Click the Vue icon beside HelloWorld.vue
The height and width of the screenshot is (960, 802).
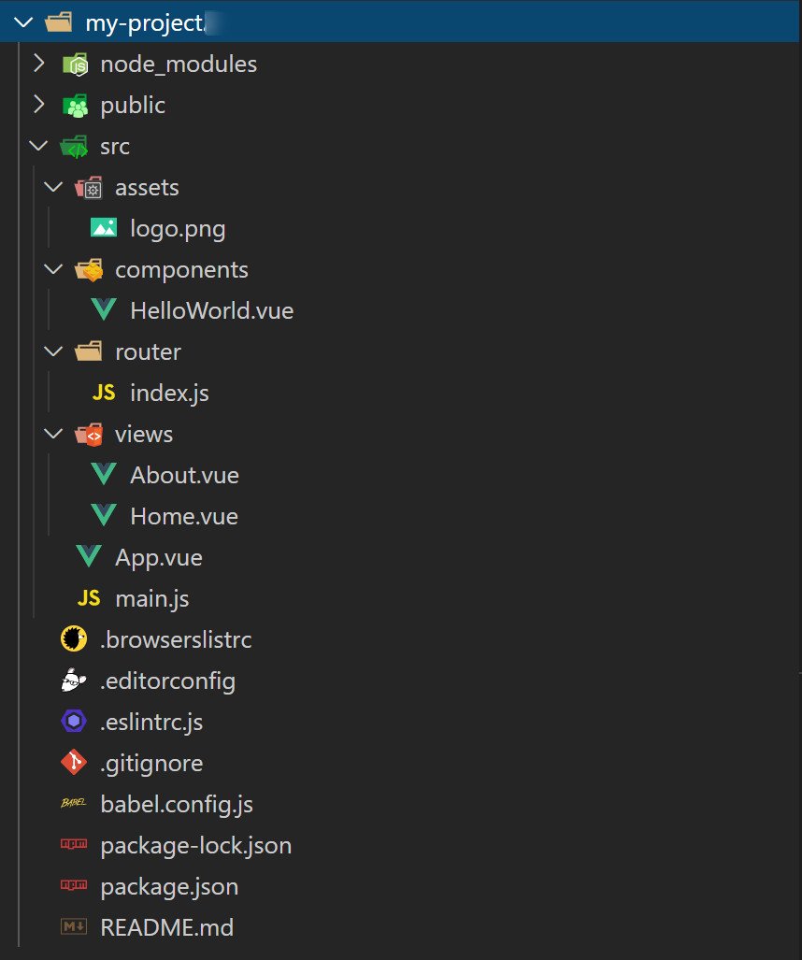(x=104, y=309)
